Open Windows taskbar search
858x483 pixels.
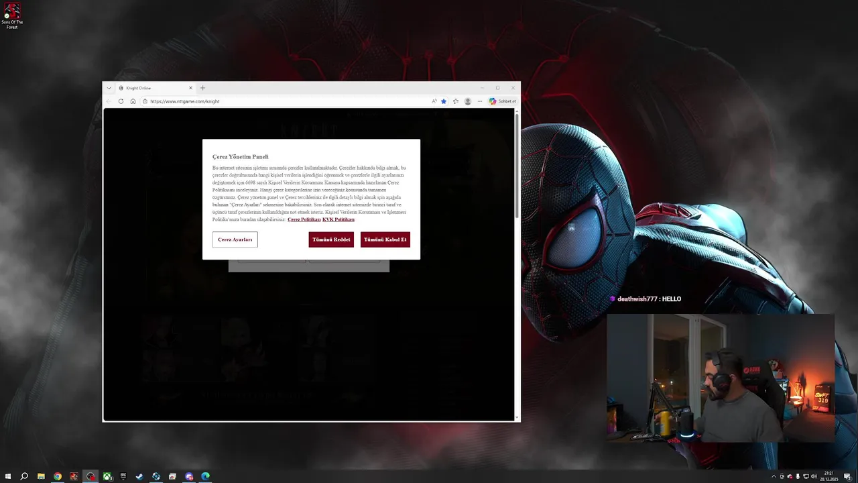click(x=24, y=476)
